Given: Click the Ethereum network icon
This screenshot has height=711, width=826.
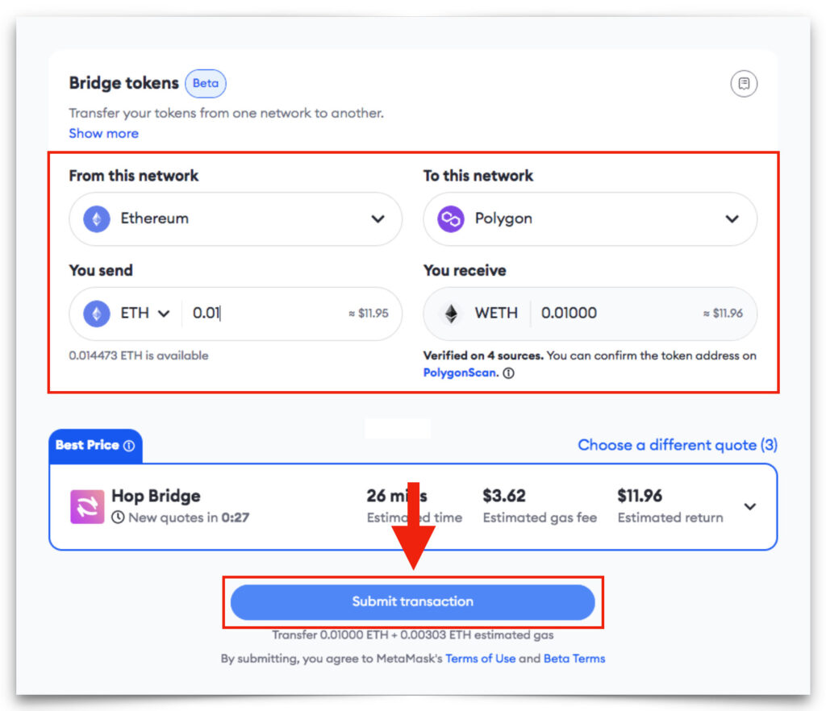Looking at the screenshot, I should coord(95,218).
